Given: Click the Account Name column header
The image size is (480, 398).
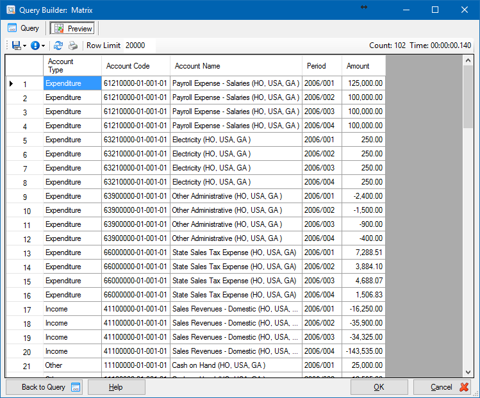Looking at the screenshot, I should [x=236, y=65].
